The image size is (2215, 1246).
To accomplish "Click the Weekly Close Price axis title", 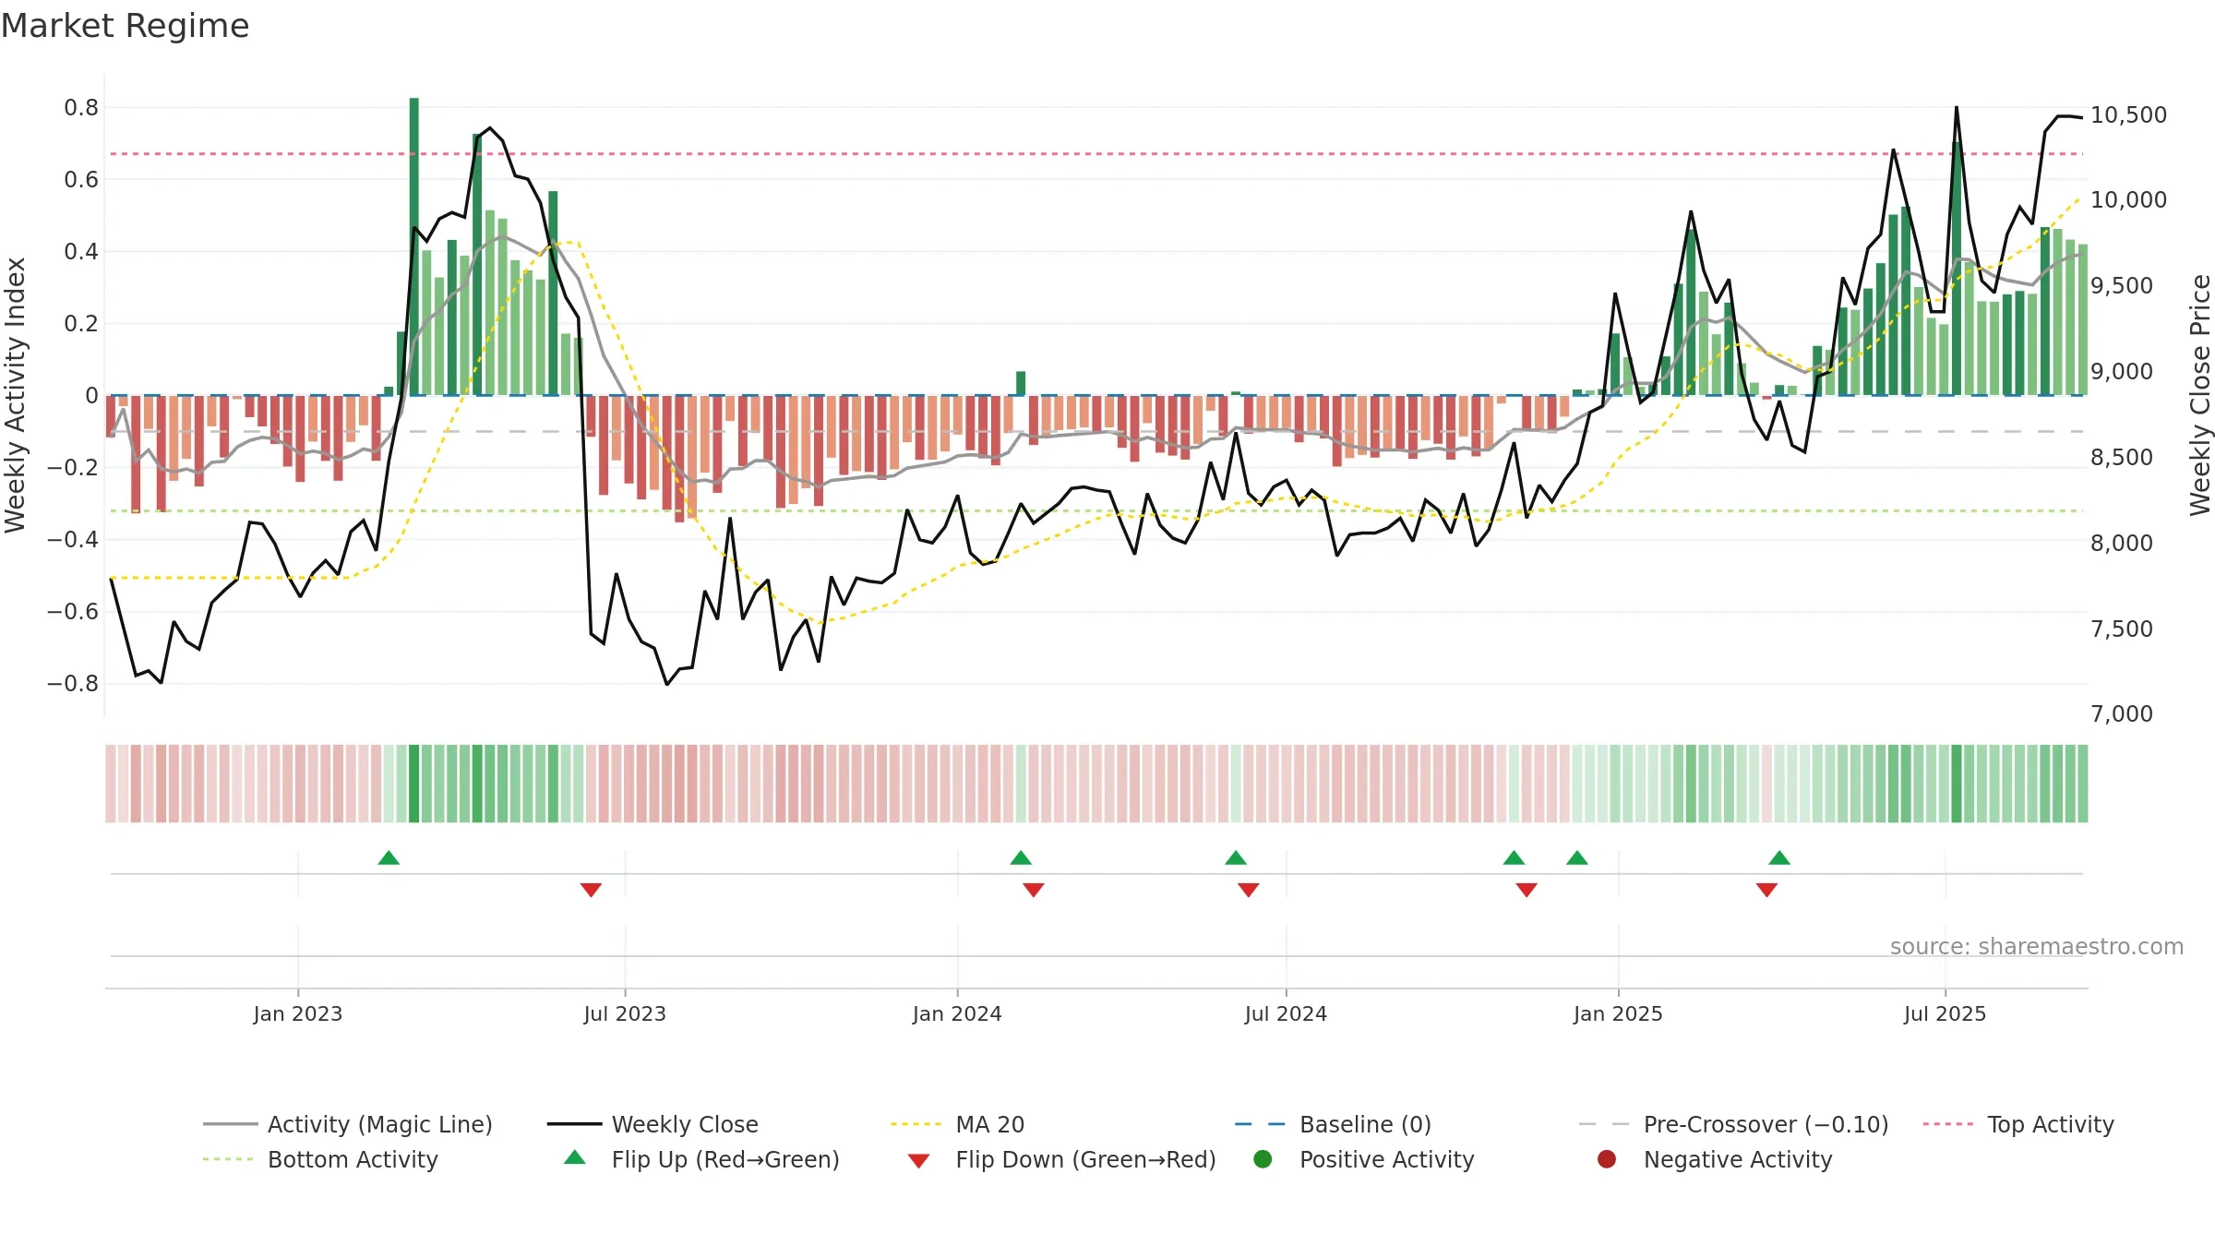I will pyautogui.click(x=2200, y=395).
